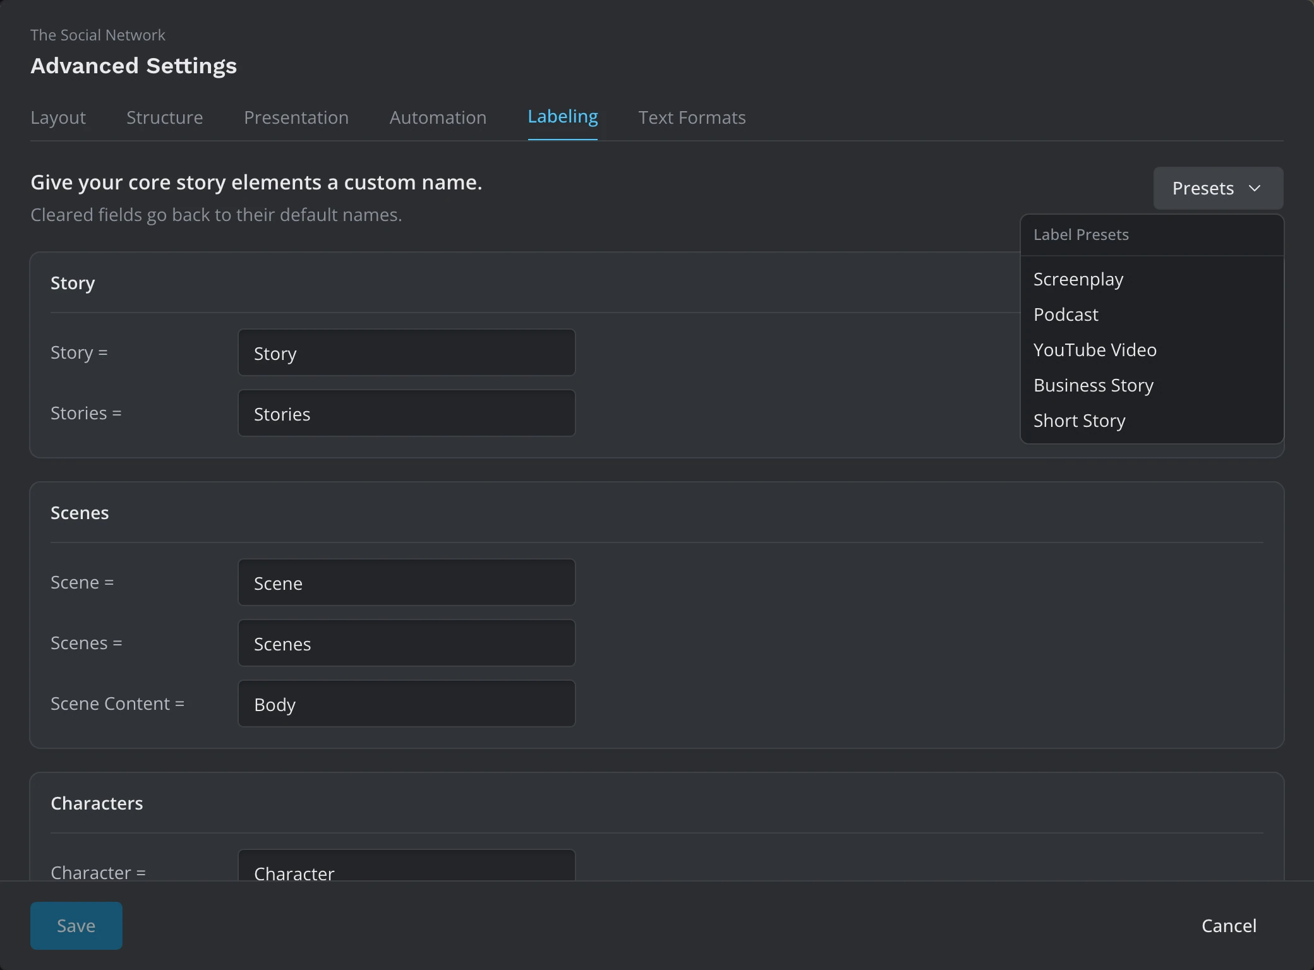The image size is (1314, 970).
Task: Choose the Screenplay preset
Action: tap(1152, 279)
